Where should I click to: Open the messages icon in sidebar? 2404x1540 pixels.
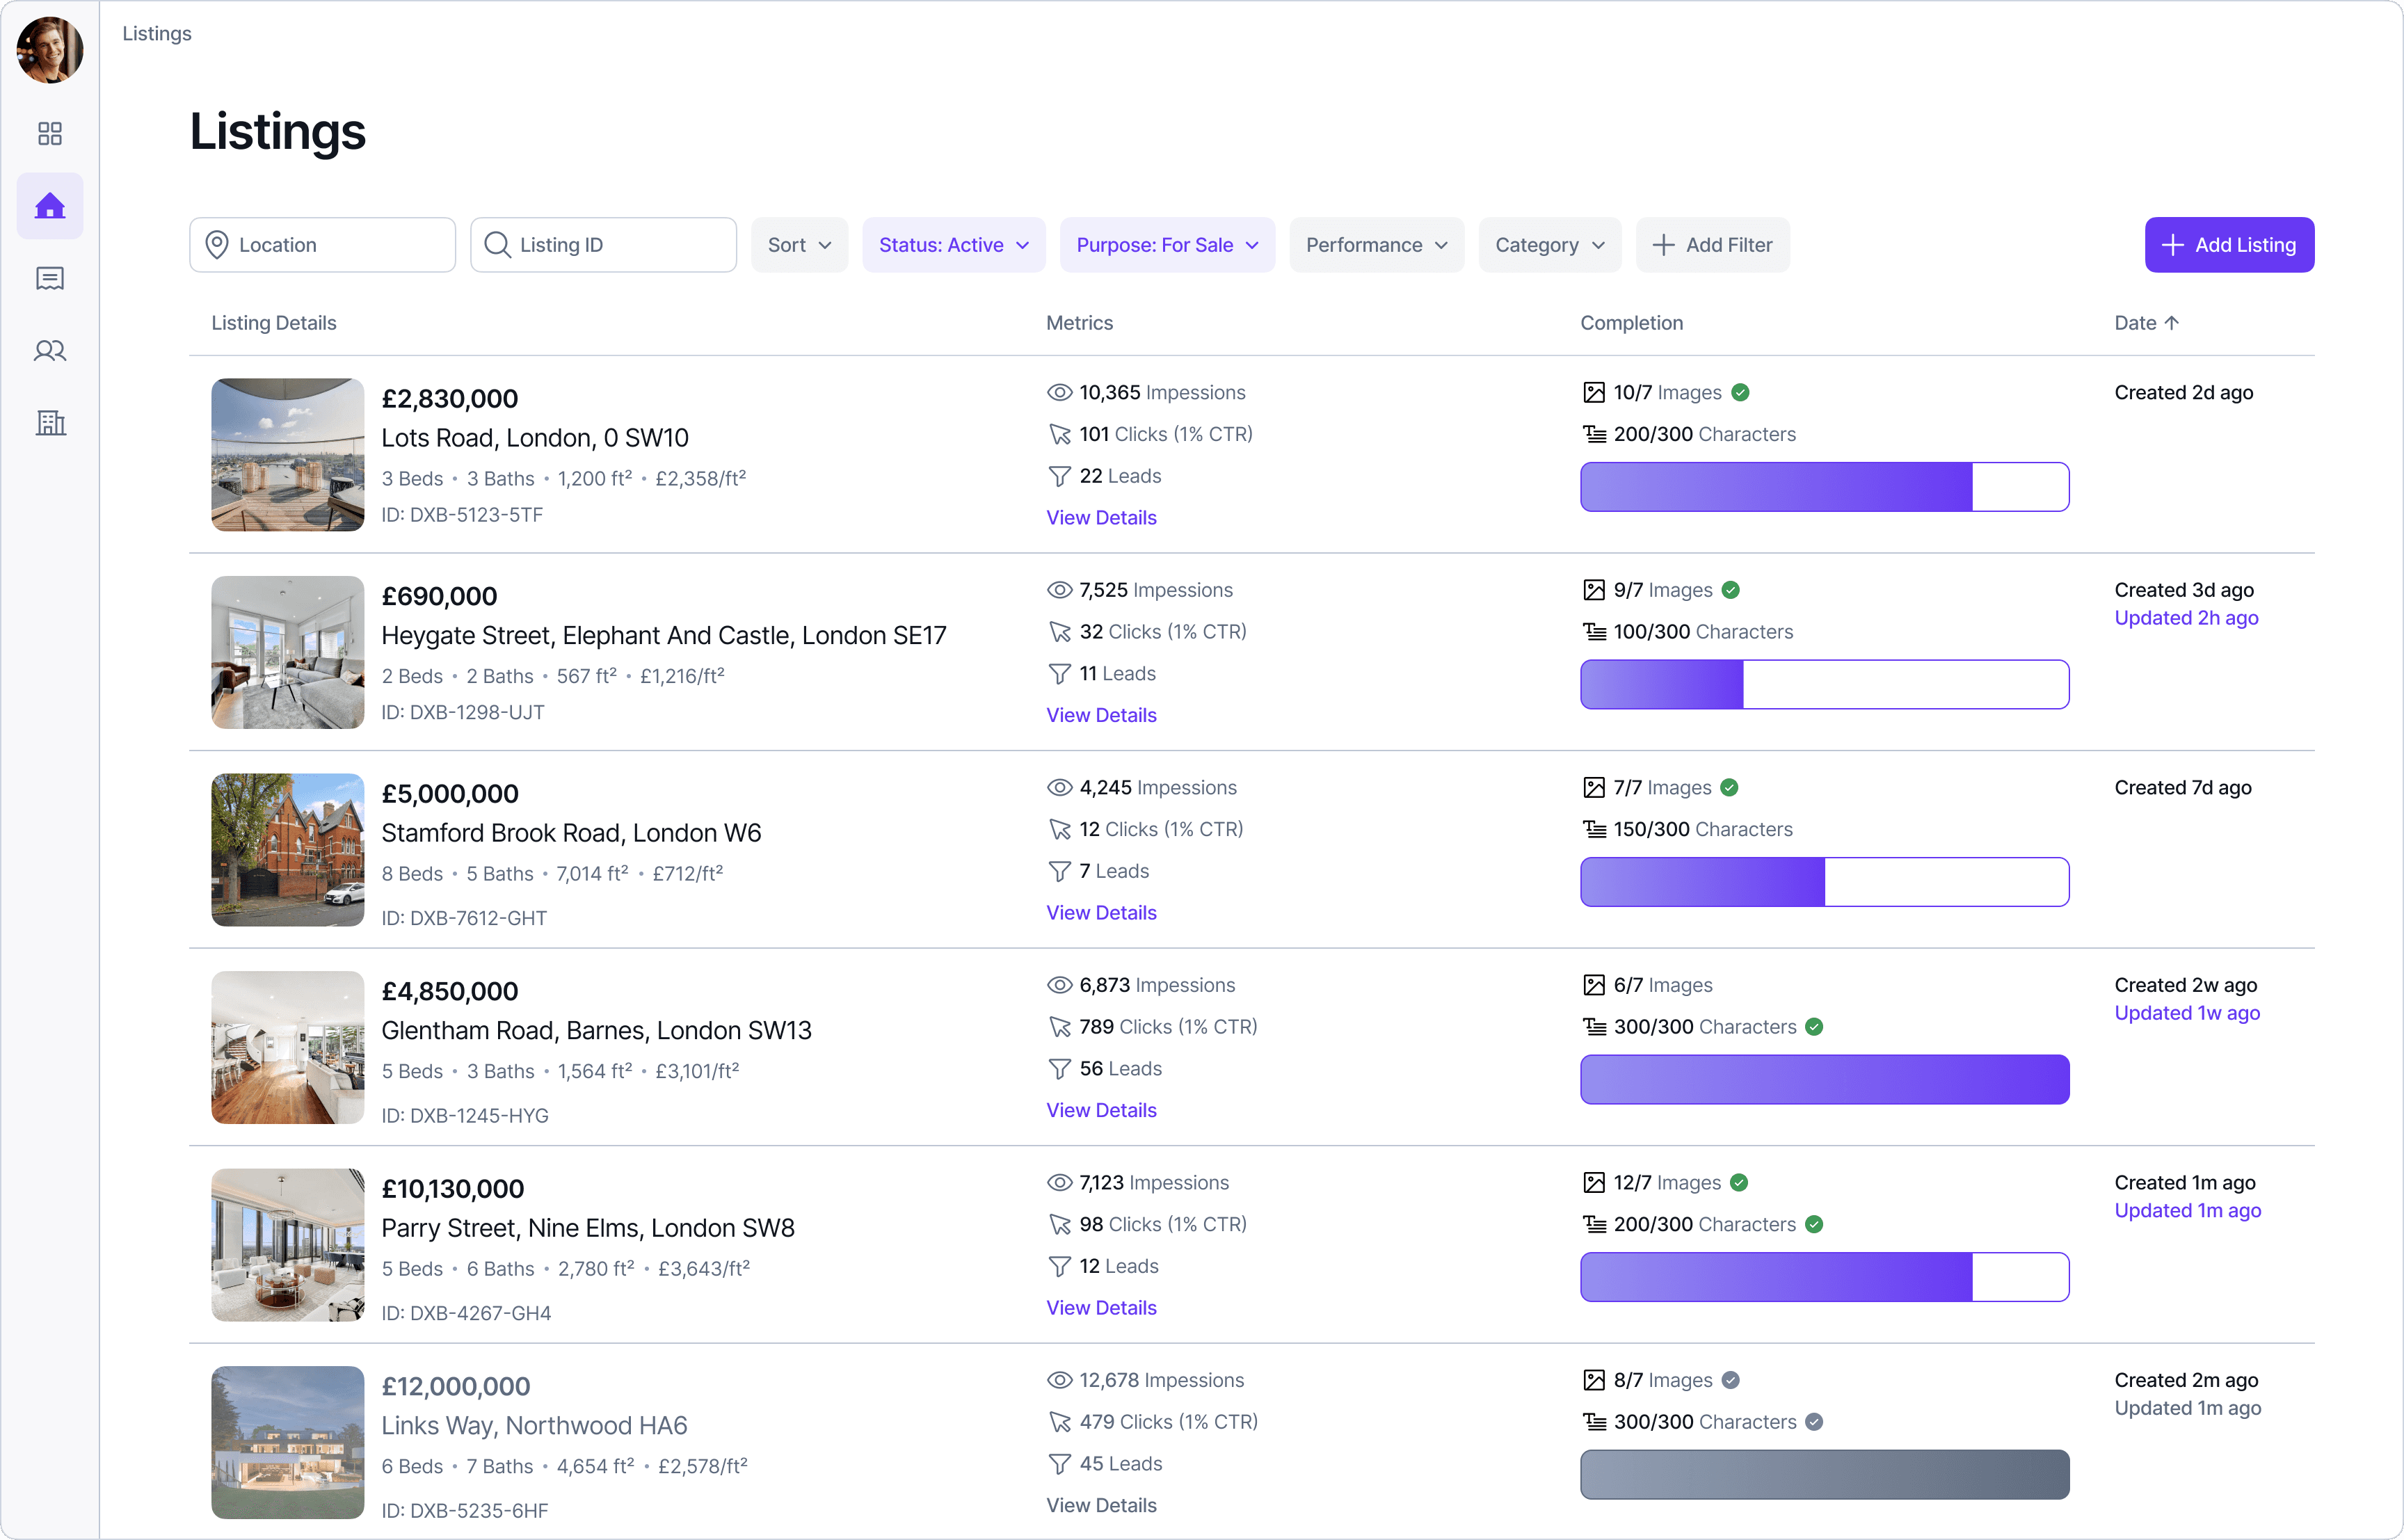pos(50,279)
